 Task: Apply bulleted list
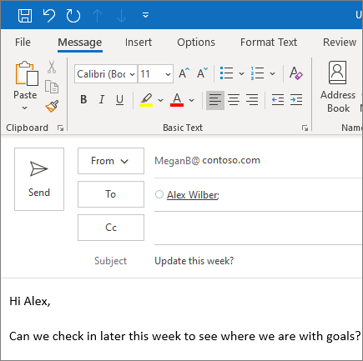(x=226, y=73)
